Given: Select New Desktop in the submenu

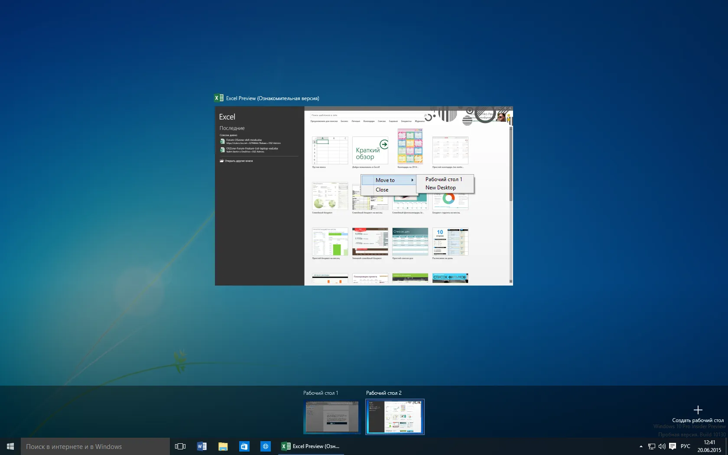Looking at the screenshot, I should 445,188.
